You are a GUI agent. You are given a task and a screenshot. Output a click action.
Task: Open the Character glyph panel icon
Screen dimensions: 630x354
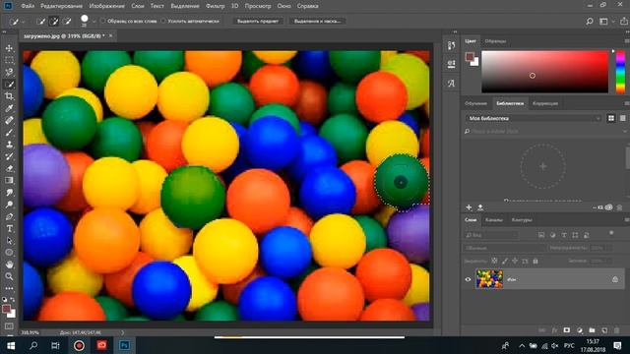[x=451, y=83]
